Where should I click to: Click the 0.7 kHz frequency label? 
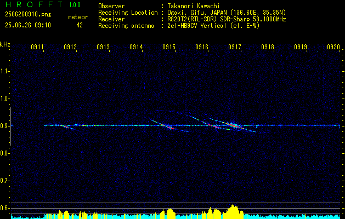[x=4, y=181]
